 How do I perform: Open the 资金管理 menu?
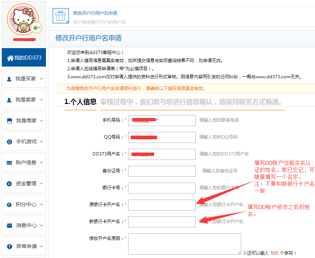24,183
